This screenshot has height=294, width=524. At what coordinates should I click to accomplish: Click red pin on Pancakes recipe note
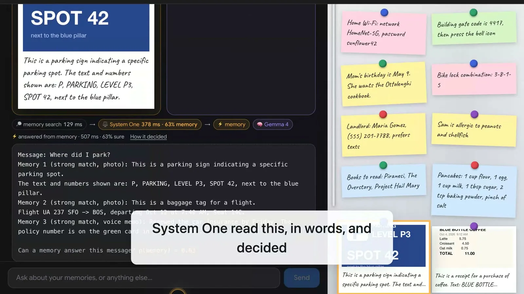point(475,165)
